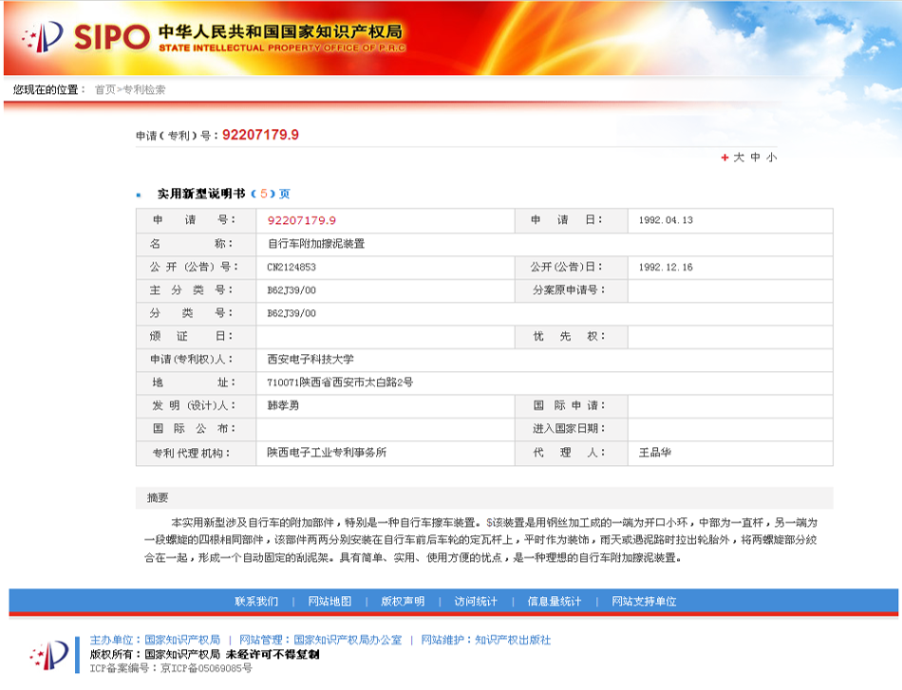Open 联系我们 in footer bar
The width and height of the screenshot is (902, 690).
click(x=256, y=601)
